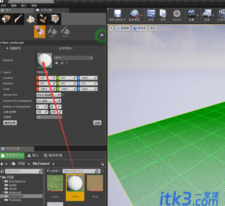Open the 透视图 perspective view dropdown

click(123, 28)
